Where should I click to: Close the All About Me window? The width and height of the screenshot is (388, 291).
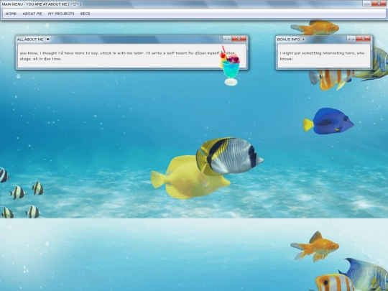(x=239, y=39)
